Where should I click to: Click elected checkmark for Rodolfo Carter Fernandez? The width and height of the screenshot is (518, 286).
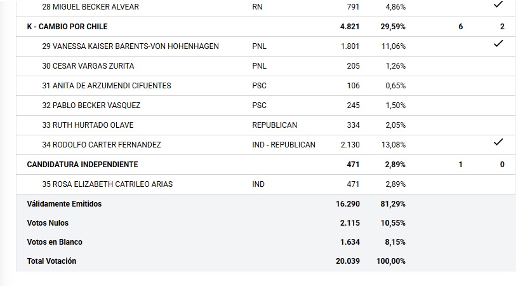click(498, 143)
